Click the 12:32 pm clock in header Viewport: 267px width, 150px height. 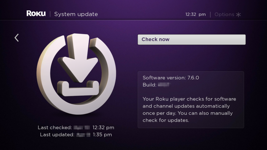[196, 15]
